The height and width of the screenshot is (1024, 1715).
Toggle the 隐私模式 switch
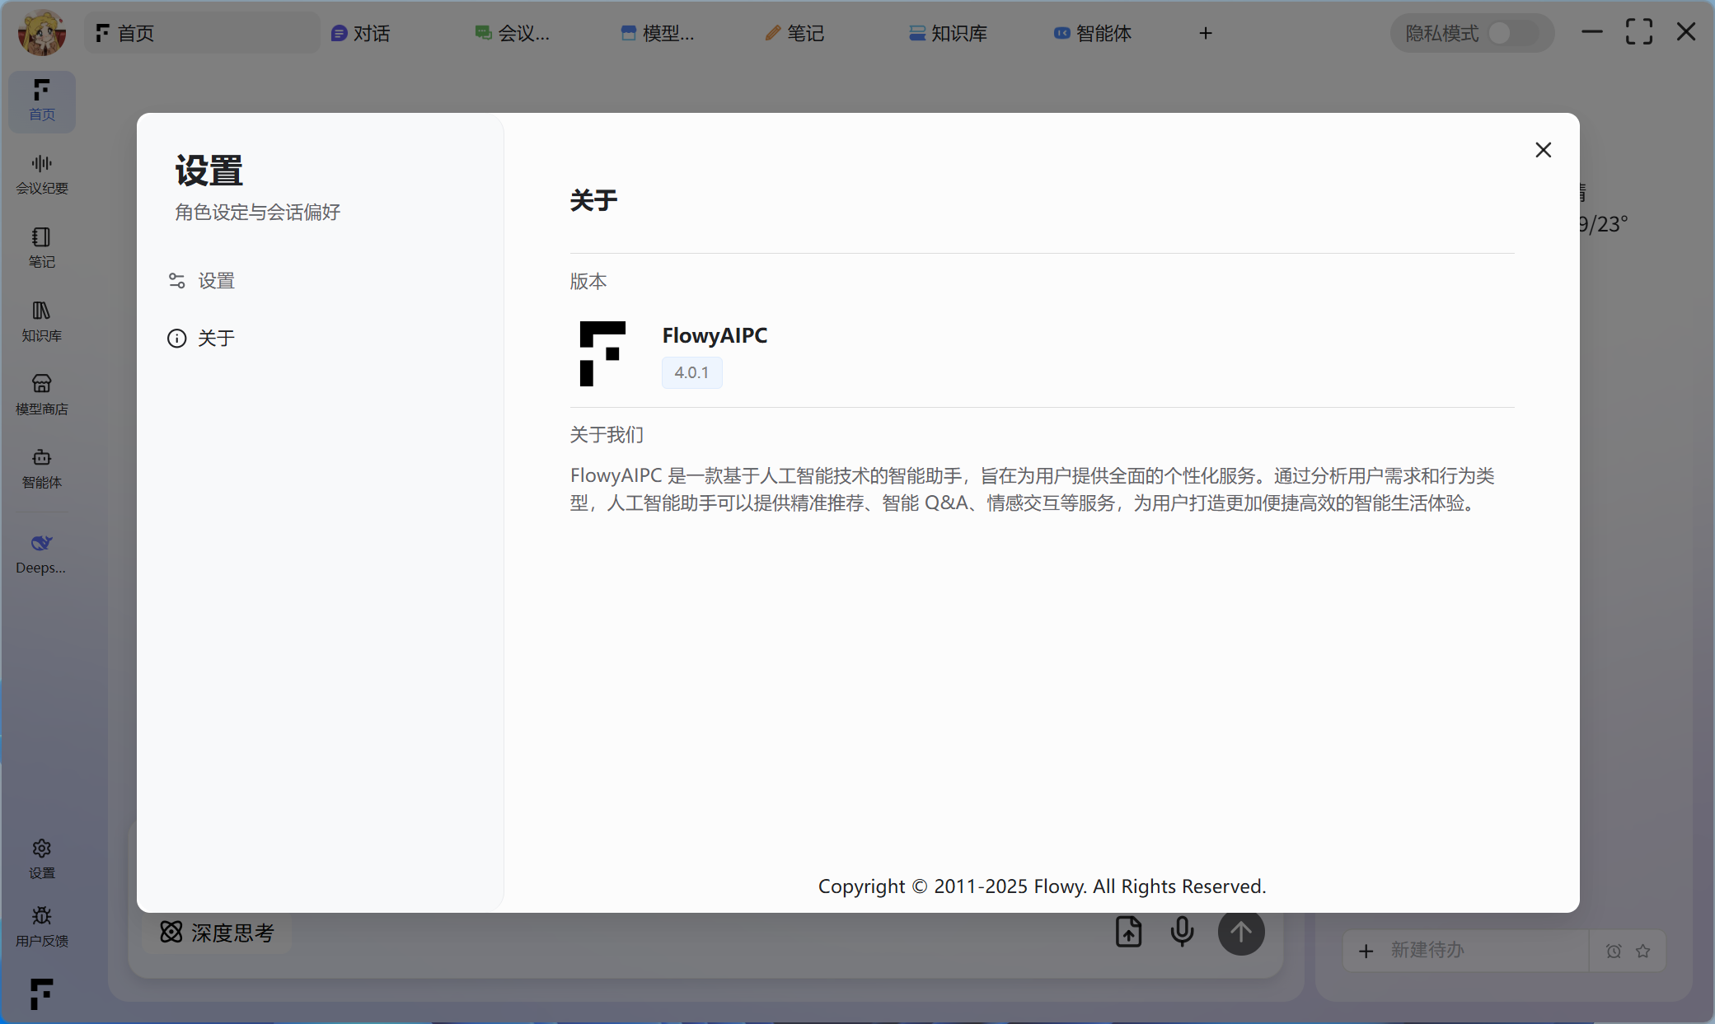(x=1511, y=33)
